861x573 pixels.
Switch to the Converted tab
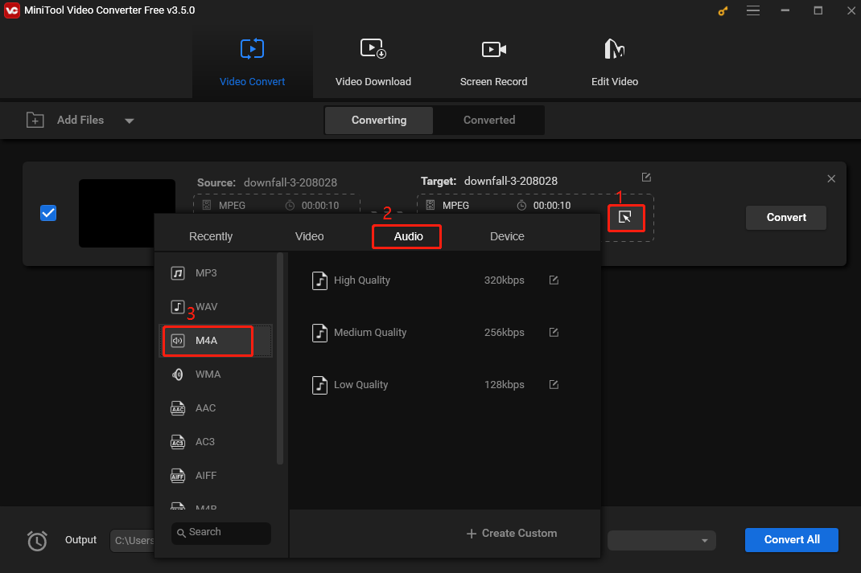click(488, 120)
